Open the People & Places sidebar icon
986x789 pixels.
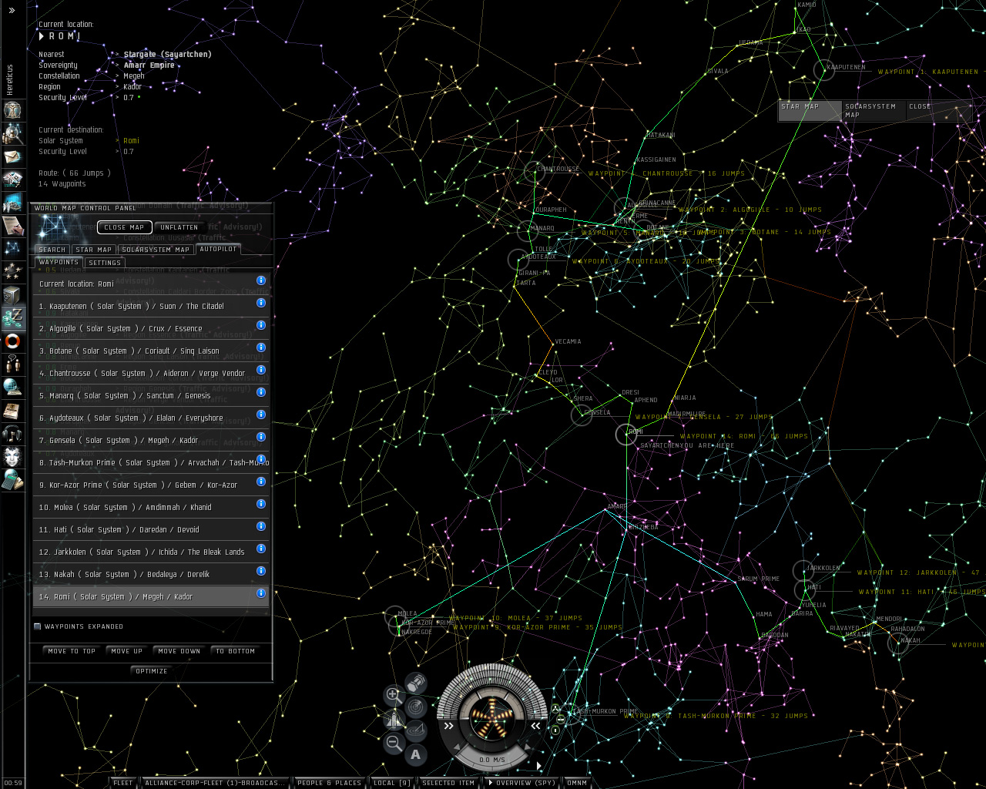click(x=12, y=134)
